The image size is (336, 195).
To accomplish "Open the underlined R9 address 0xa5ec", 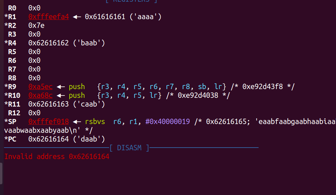I will coord(40,87).
